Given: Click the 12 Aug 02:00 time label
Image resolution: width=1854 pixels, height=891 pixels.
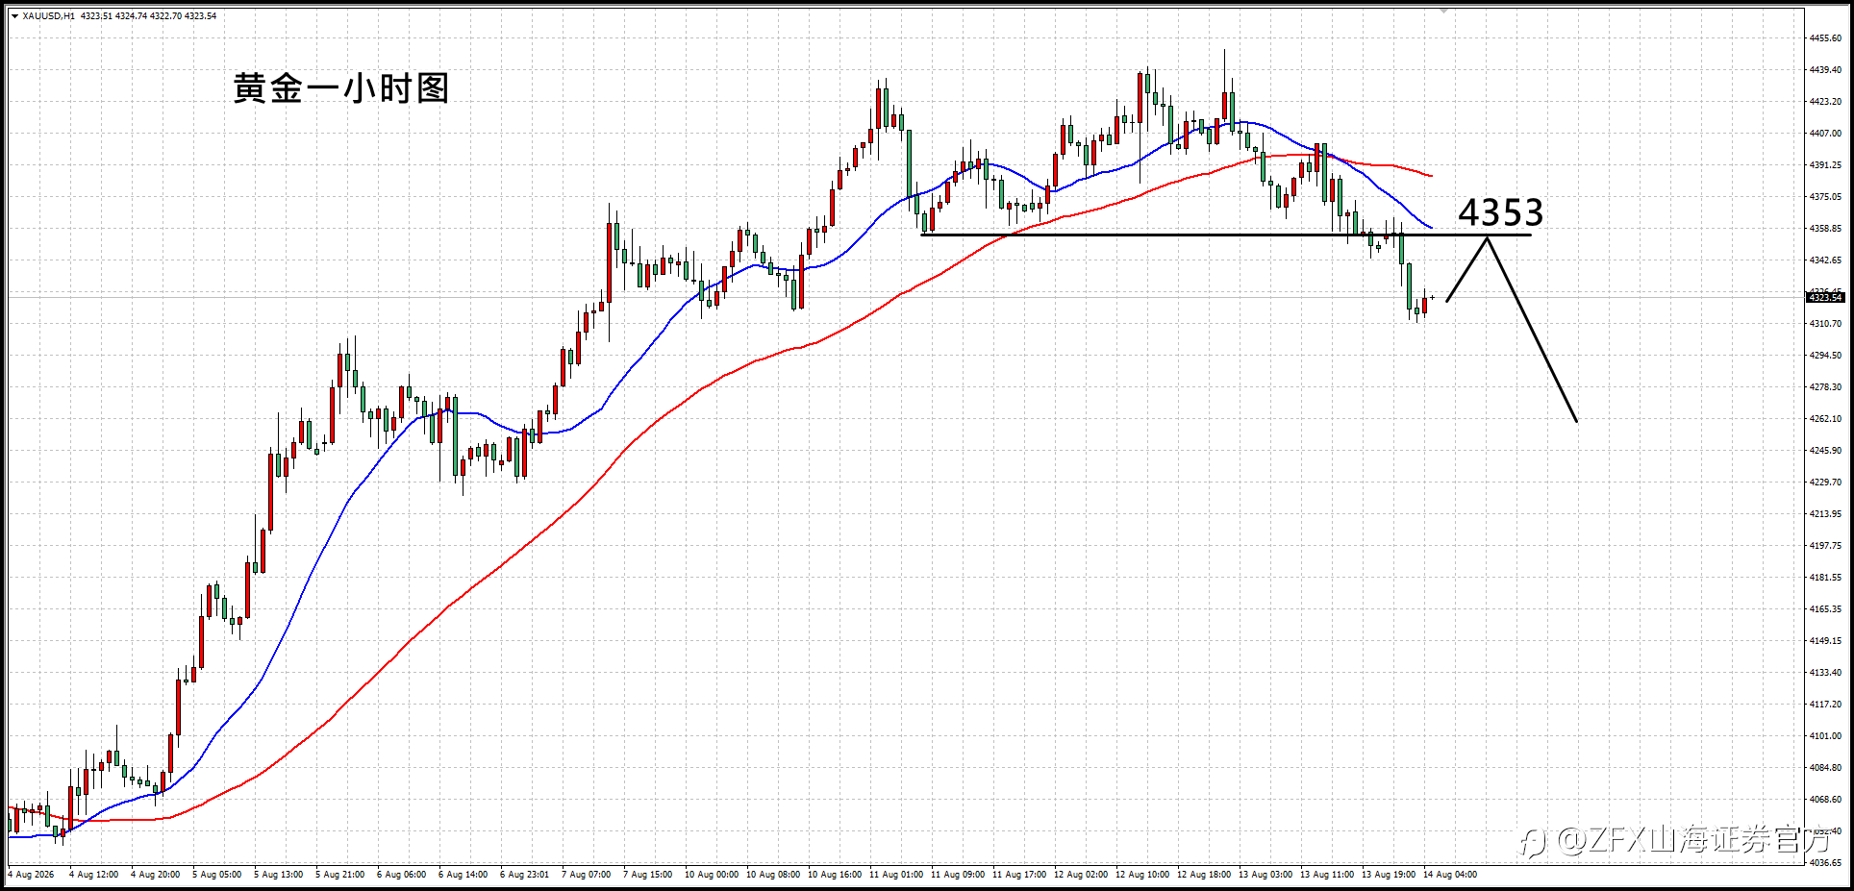Looking at the screenshot, I should pyautogui.click(x=1081, y=875).
